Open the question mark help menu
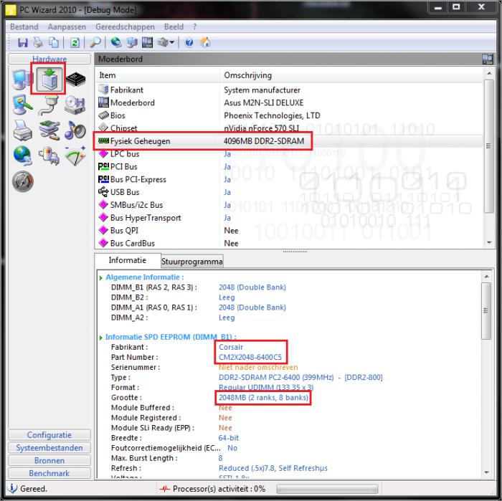Image resolution: width=502 pixels, height=501 pixels. coord(194,27)
